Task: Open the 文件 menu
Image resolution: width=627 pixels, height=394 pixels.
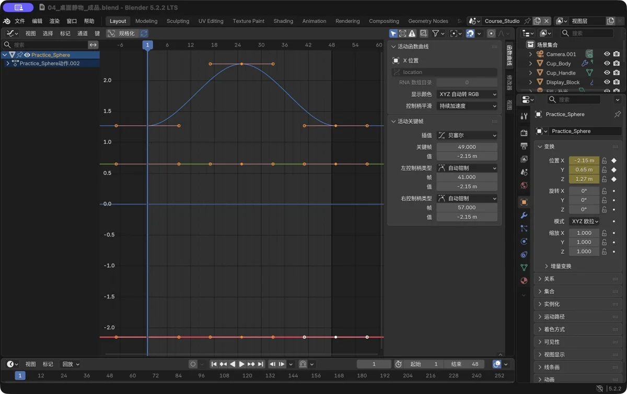Action: (20, 21)
